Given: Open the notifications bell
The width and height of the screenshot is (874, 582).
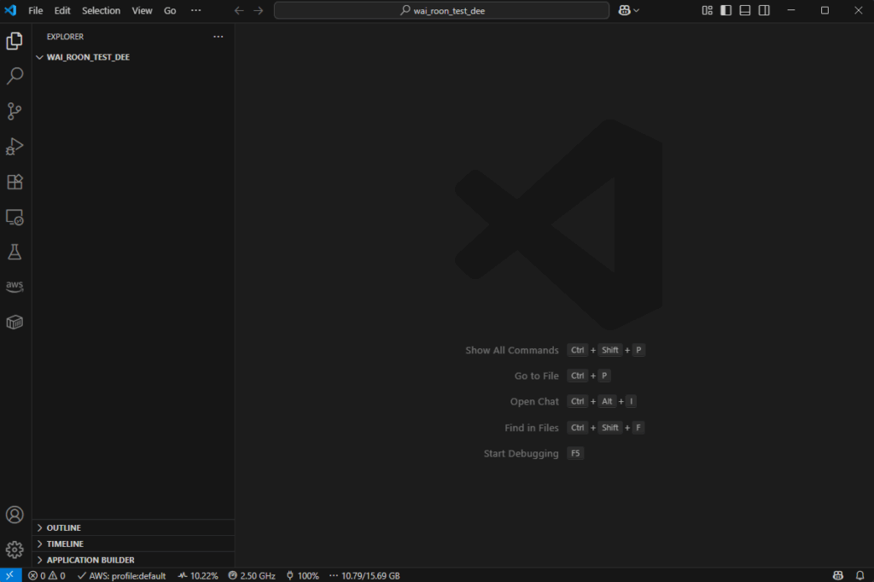Looking at the screenshot, I should pyautogui.click(x=860, y=576).
